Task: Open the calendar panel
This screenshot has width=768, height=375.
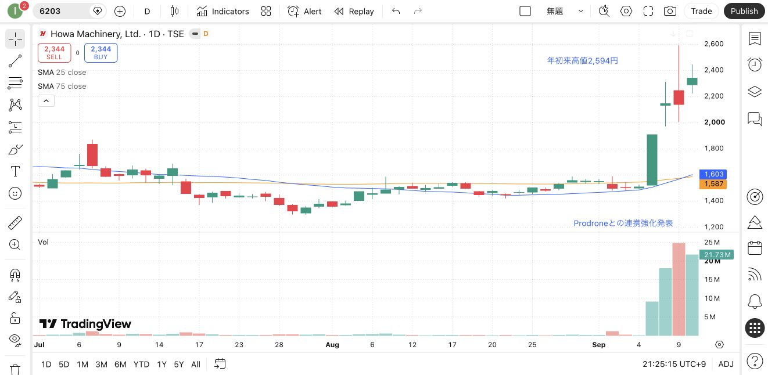Action: point(755,248)
